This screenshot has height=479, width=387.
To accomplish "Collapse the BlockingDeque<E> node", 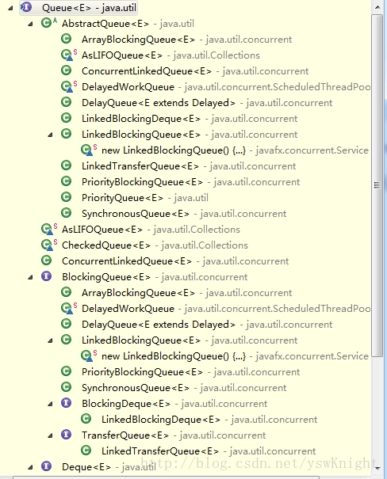I will coord(50,405).
